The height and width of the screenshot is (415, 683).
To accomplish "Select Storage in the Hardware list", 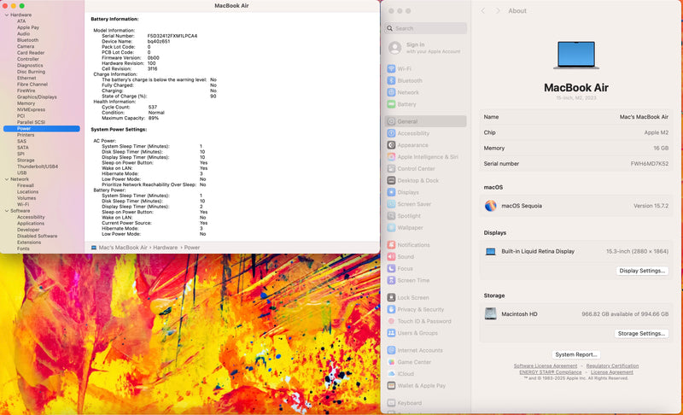I will [26, 160].
